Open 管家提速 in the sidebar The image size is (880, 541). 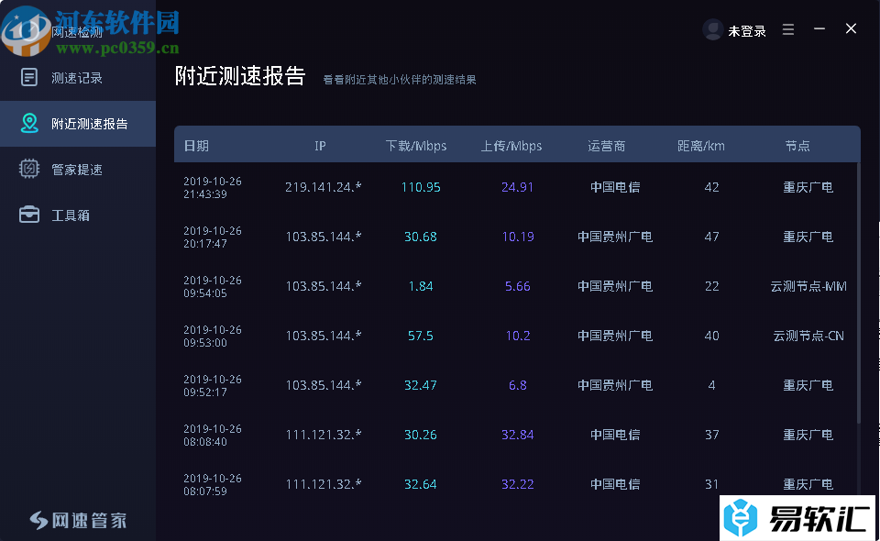[x=78, y=170]
